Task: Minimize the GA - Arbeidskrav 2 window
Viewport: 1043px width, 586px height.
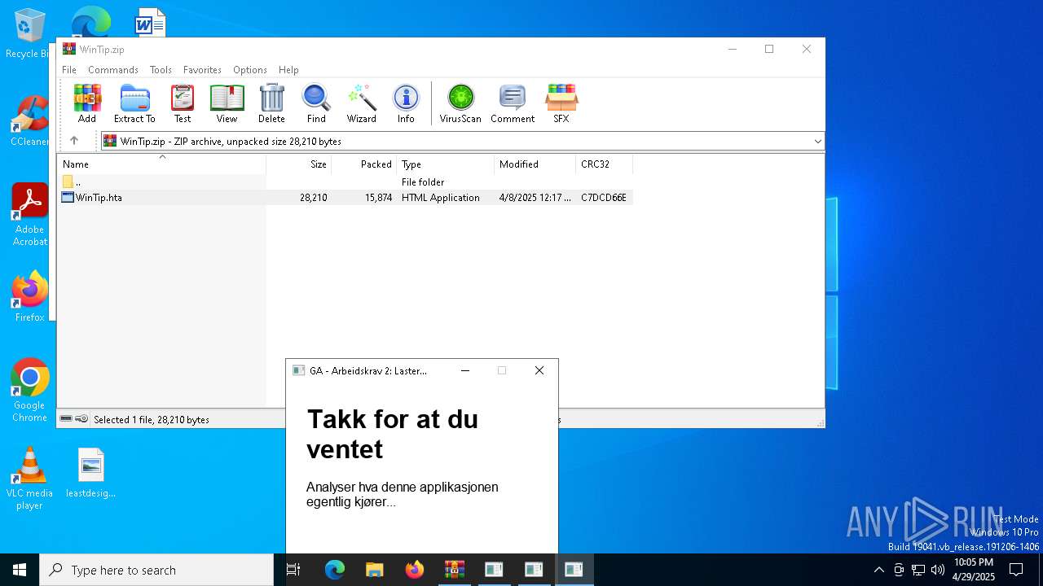Action: (465, 370)
